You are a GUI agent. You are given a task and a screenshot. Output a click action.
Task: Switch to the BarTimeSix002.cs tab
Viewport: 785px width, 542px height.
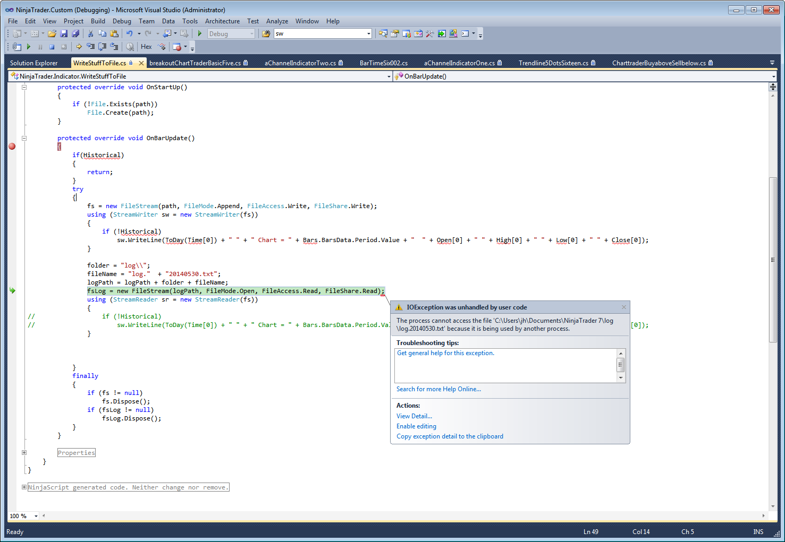coord(383,63)
